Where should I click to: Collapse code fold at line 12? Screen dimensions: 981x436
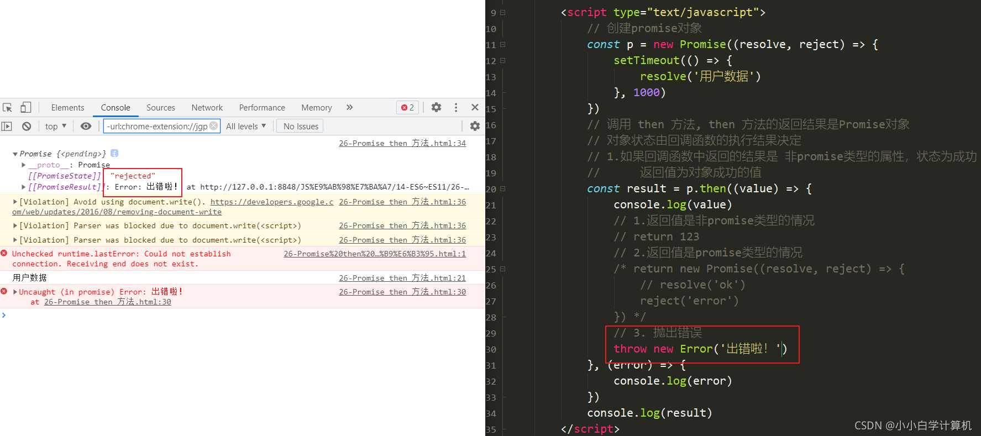click(x=503, y=60)
